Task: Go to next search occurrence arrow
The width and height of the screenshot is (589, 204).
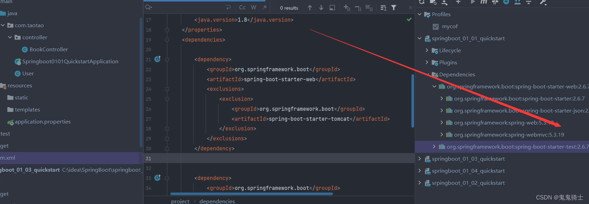Action: tap(321, 8)
